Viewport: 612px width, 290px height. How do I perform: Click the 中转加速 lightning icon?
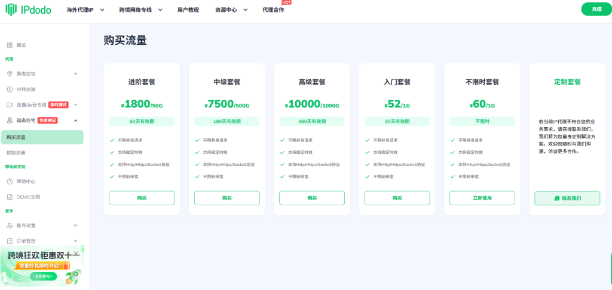(x=10, y=90)
